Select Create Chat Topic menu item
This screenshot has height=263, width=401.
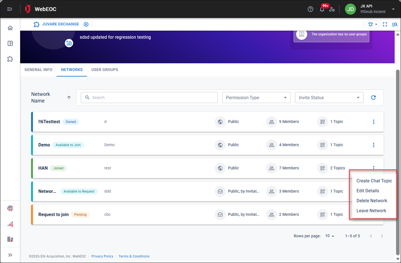coord(374,181)
